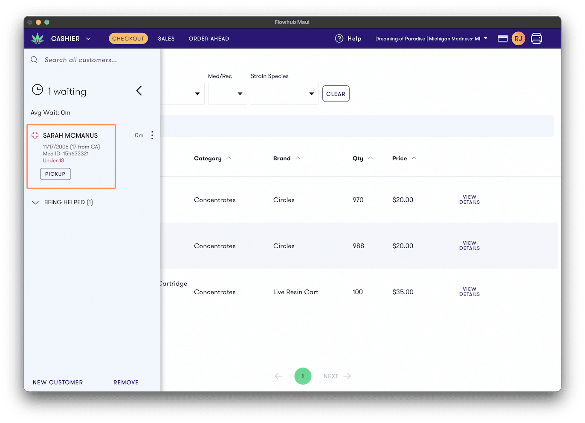Open the RJ user avatar
The image size is (585, 423).
[518, 38]
